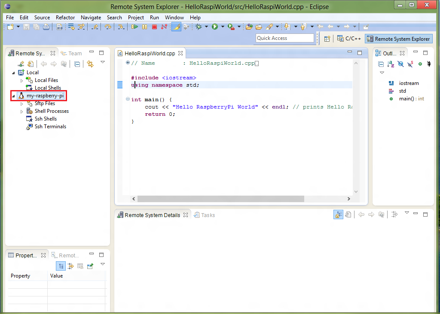Screen dimensions: 440x314
Task: Click the Debug bug icon
Action: tap(199, 27)
